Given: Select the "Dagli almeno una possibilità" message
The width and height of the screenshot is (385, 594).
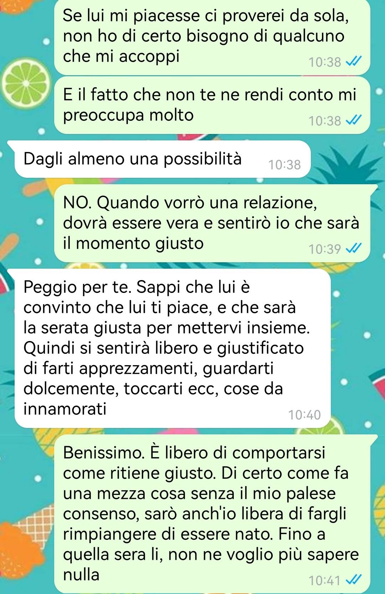Looking at the screenshot, I should [163, 159].
